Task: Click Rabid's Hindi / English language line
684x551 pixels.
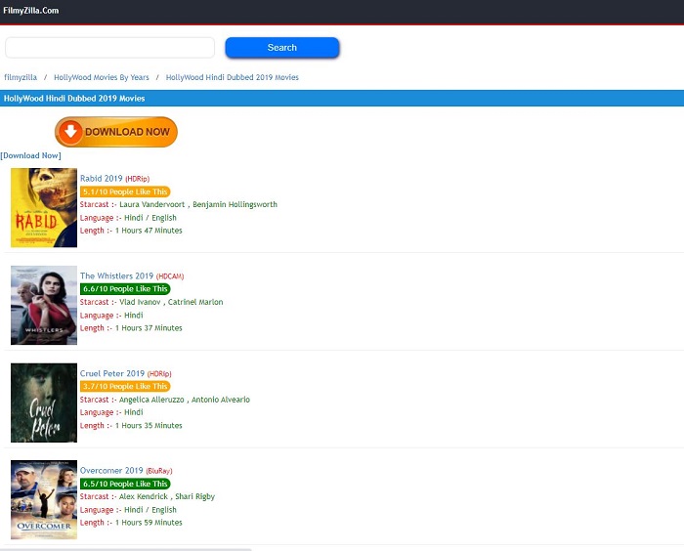Action: pos(128,218)
